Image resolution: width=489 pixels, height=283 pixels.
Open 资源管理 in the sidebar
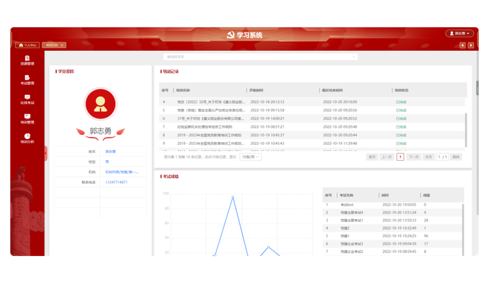[27, 60]
